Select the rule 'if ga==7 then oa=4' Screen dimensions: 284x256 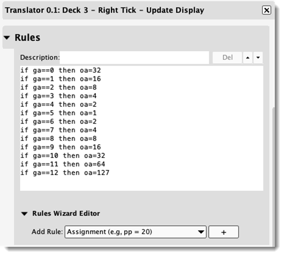[x=59, y=130]
